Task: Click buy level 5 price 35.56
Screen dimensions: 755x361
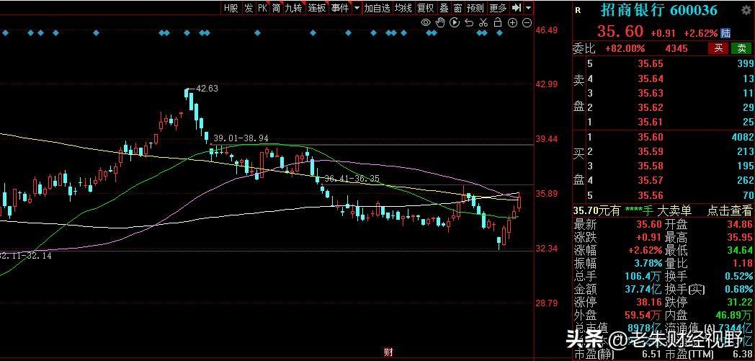Action: pyautogui.click(x=651, y=195)
